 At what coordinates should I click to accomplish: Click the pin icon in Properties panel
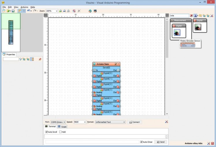coord(40,59)
